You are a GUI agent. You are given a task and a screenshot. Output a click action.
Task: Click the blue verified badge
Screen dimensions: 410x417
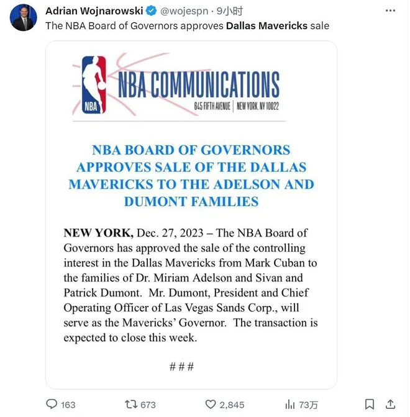pos(152,11)
